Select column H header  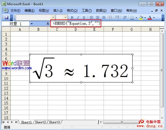click(x=150, y=29)
